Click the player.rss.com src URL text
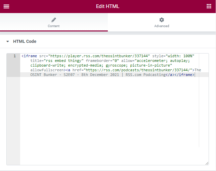 point(99,56)
